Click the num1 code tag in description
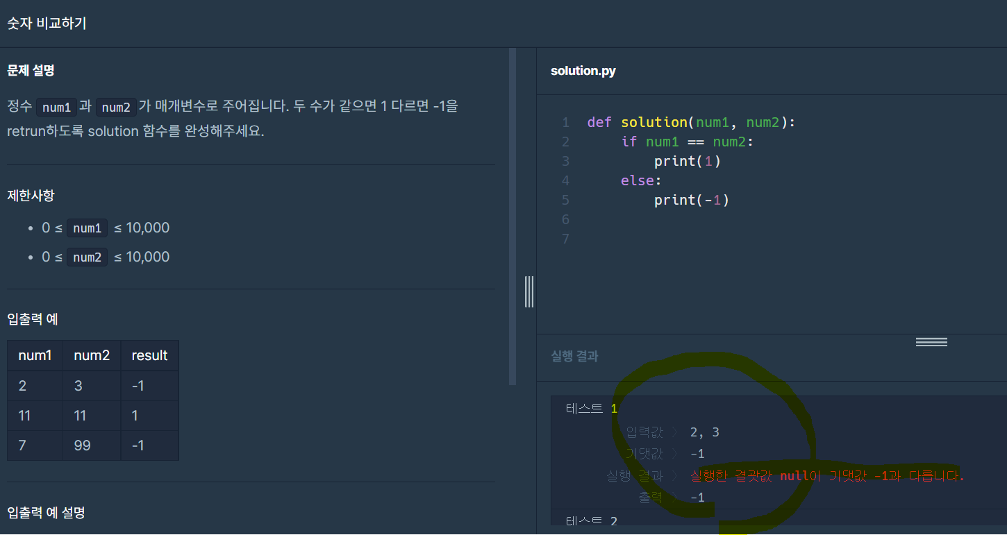The width and height of the screenshot is (1007, 535). tap(56, 108)
